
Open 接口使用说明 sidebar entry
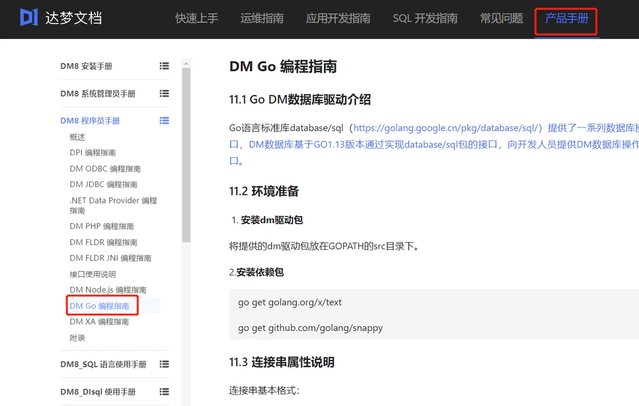[x=93, y=274]
